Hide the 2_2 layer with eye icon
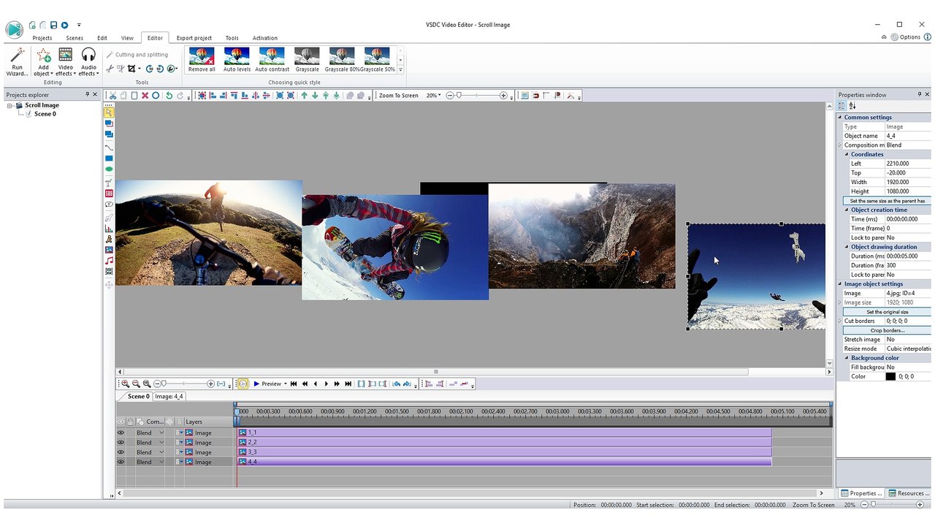Image resolution: width=935 pixels, height=526 pixels. click(121, 442)
